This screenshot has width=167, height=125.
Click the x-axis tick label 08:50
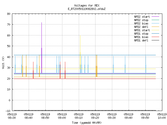point(45,118)
